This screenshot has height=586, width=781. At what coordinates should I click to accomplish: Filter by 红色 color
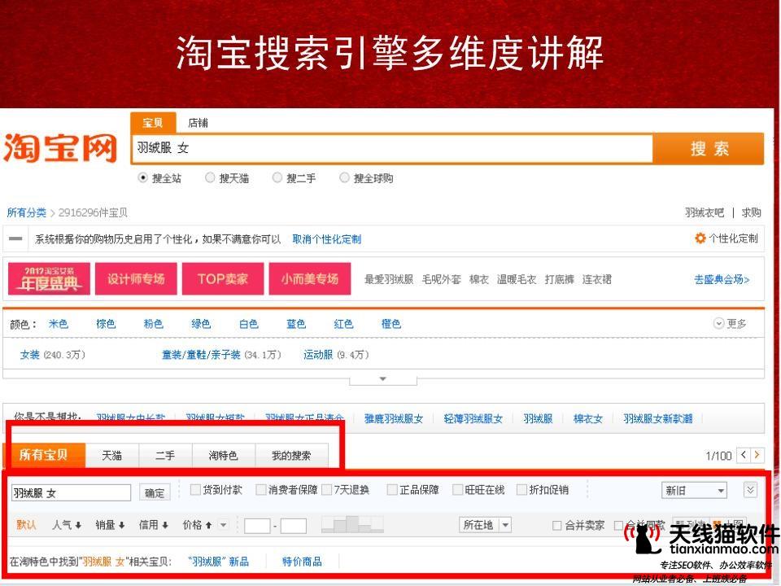(343, 324)
